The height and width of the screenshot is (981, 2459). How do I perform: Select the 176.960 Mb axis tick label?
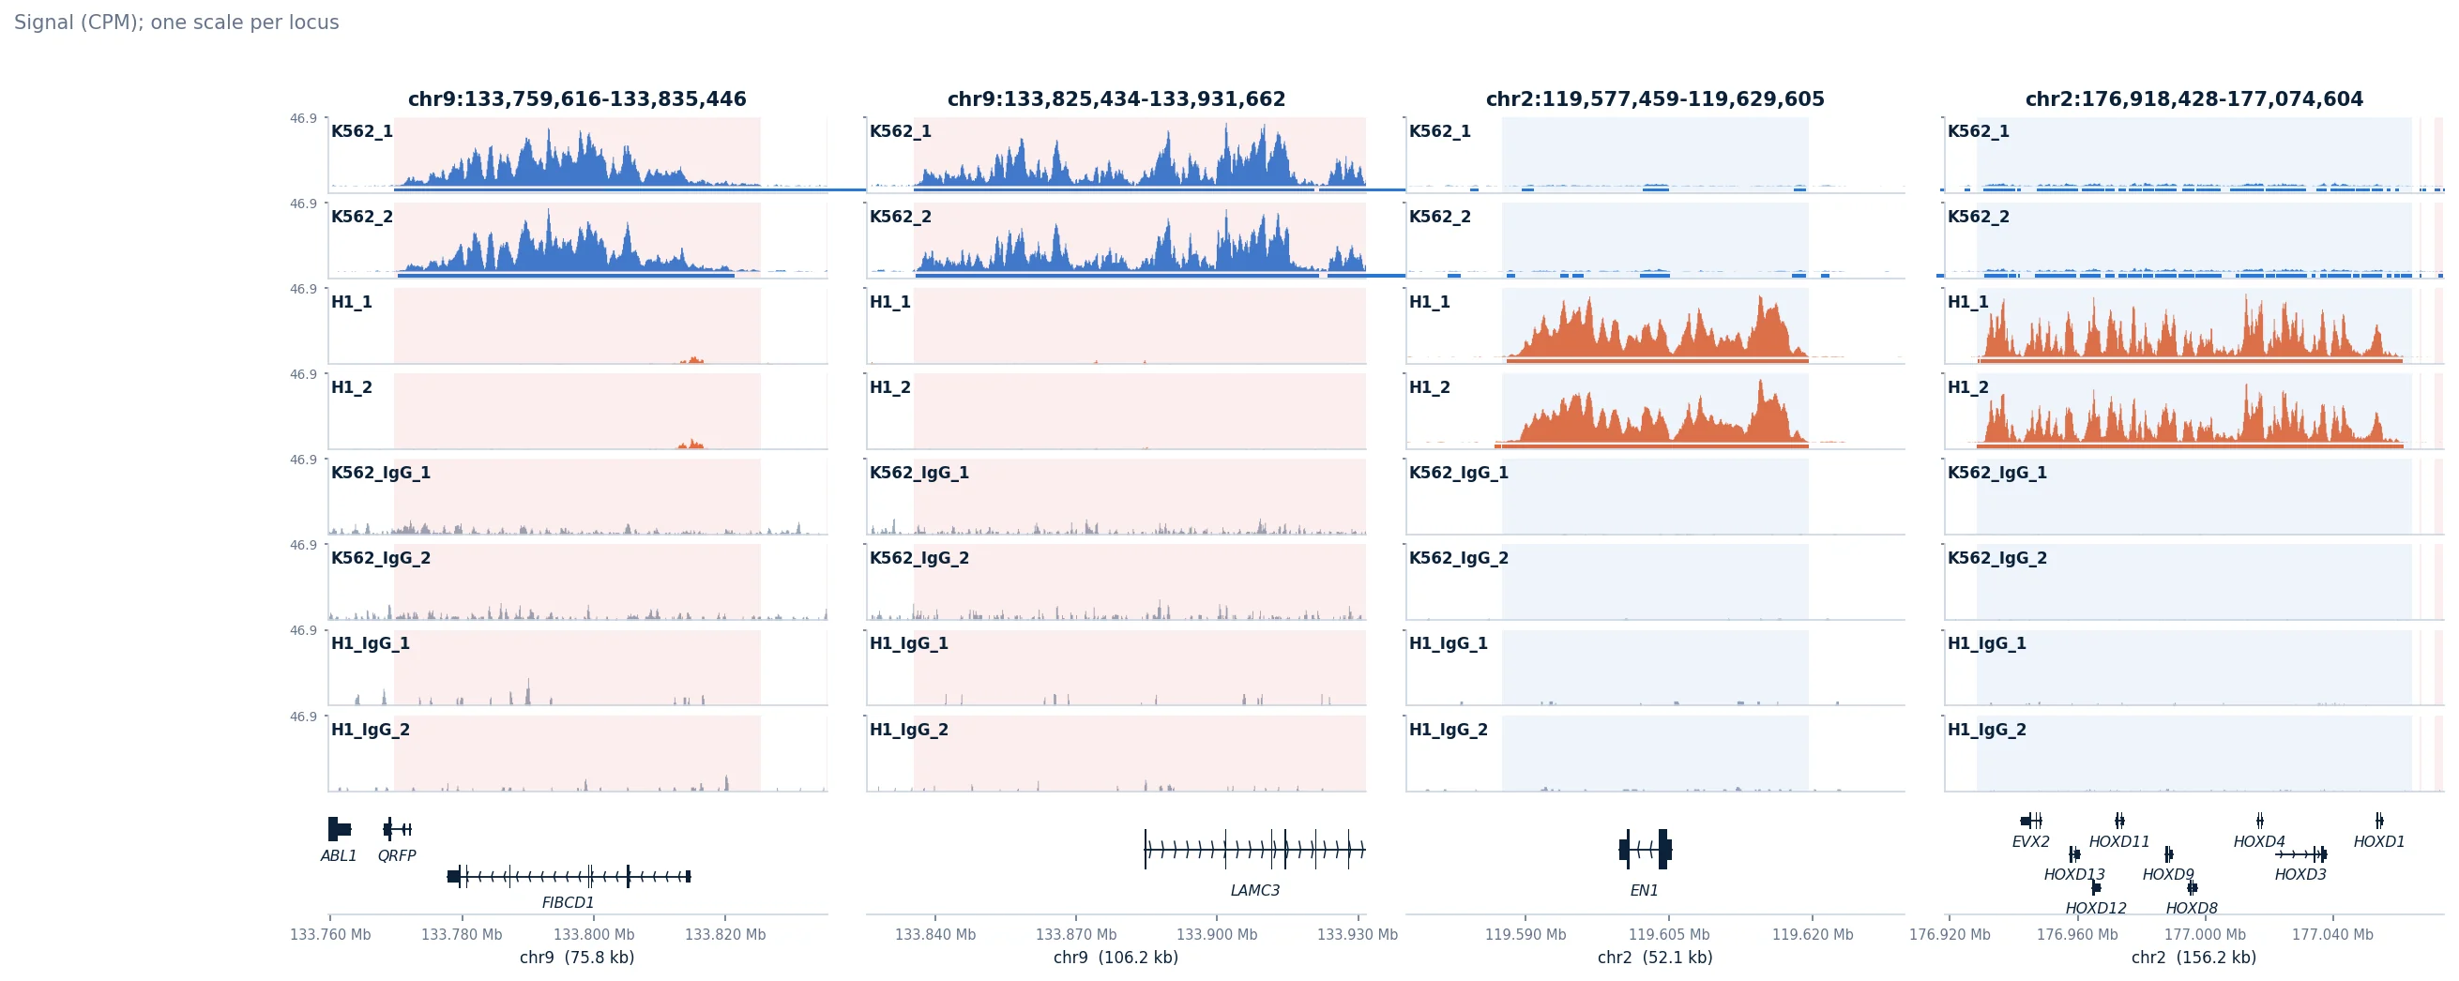tap(2077, 935)
